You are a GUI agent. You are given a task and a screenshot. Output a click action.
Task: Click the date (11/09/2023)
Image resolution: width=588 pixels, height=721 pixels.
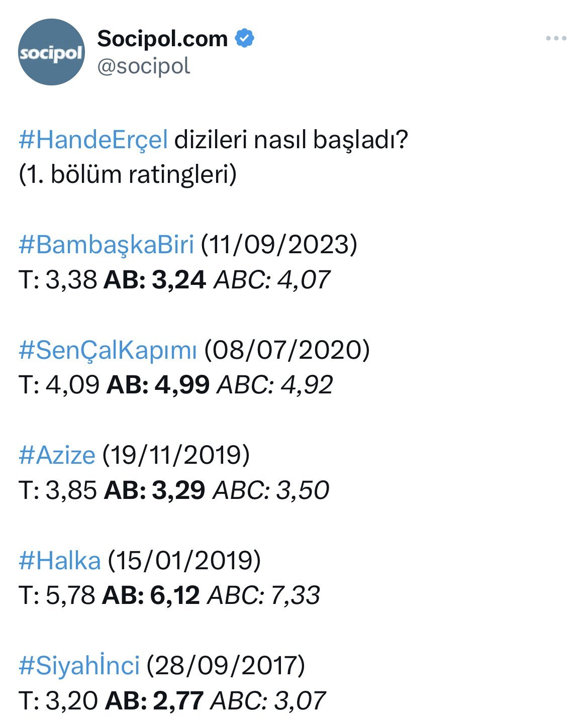(279, 245)
